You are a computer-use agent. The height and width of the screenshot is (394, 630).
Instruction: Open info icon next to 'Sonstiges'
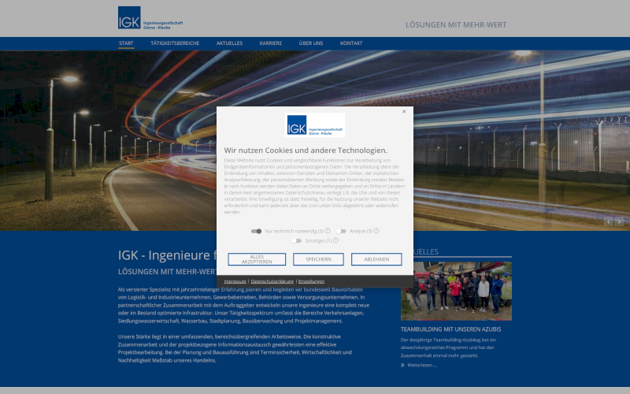click(335, 240)
